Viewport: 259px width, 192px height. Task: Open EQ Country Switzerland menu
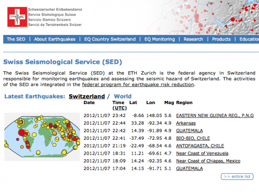pos(110,39)
